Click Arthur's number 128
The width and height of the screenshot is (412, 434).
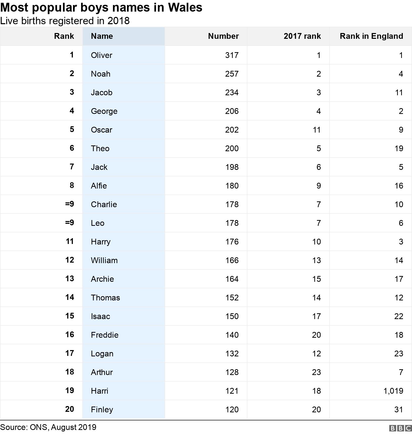coord(232,372)
